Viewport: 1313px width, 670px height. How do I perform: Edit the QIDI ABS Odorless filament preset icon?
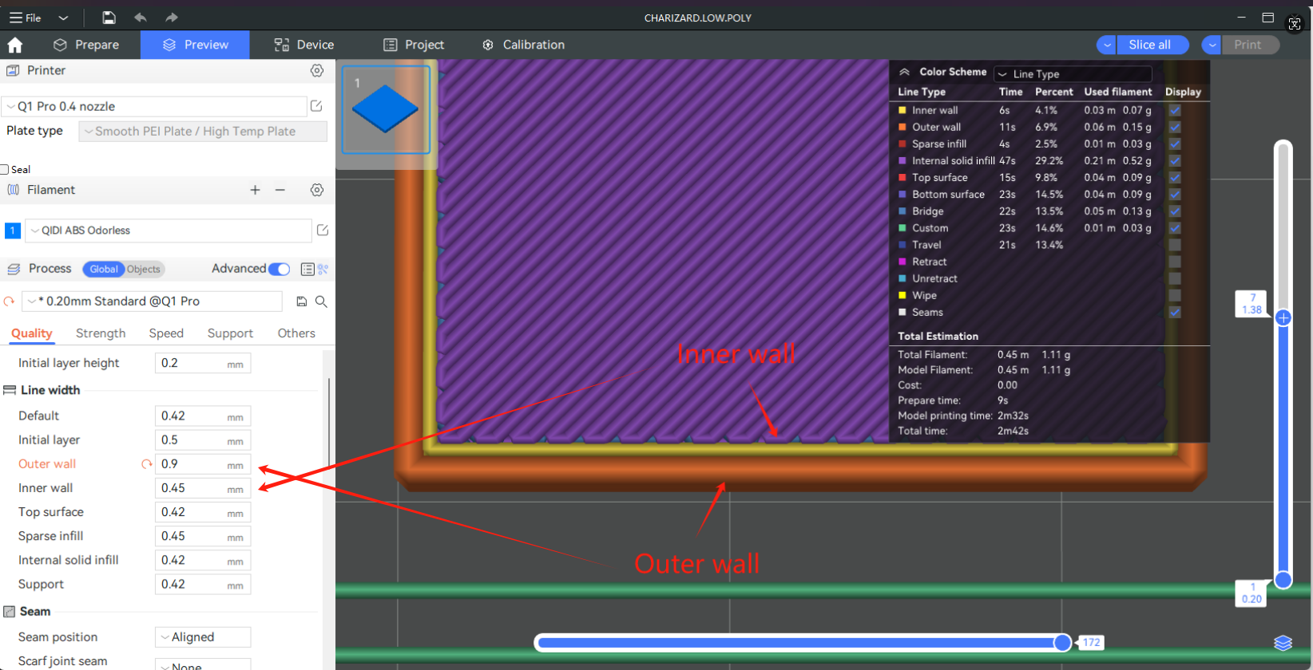[323, 231]
